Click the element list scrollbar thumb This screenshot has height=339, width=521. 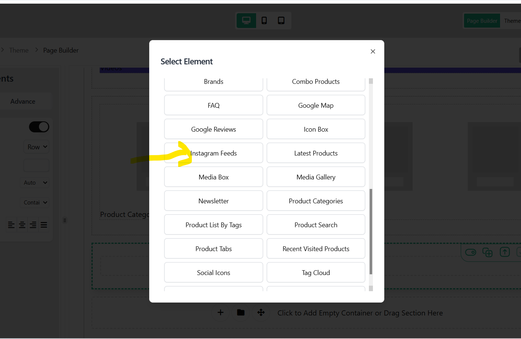(x=371, y=232)
